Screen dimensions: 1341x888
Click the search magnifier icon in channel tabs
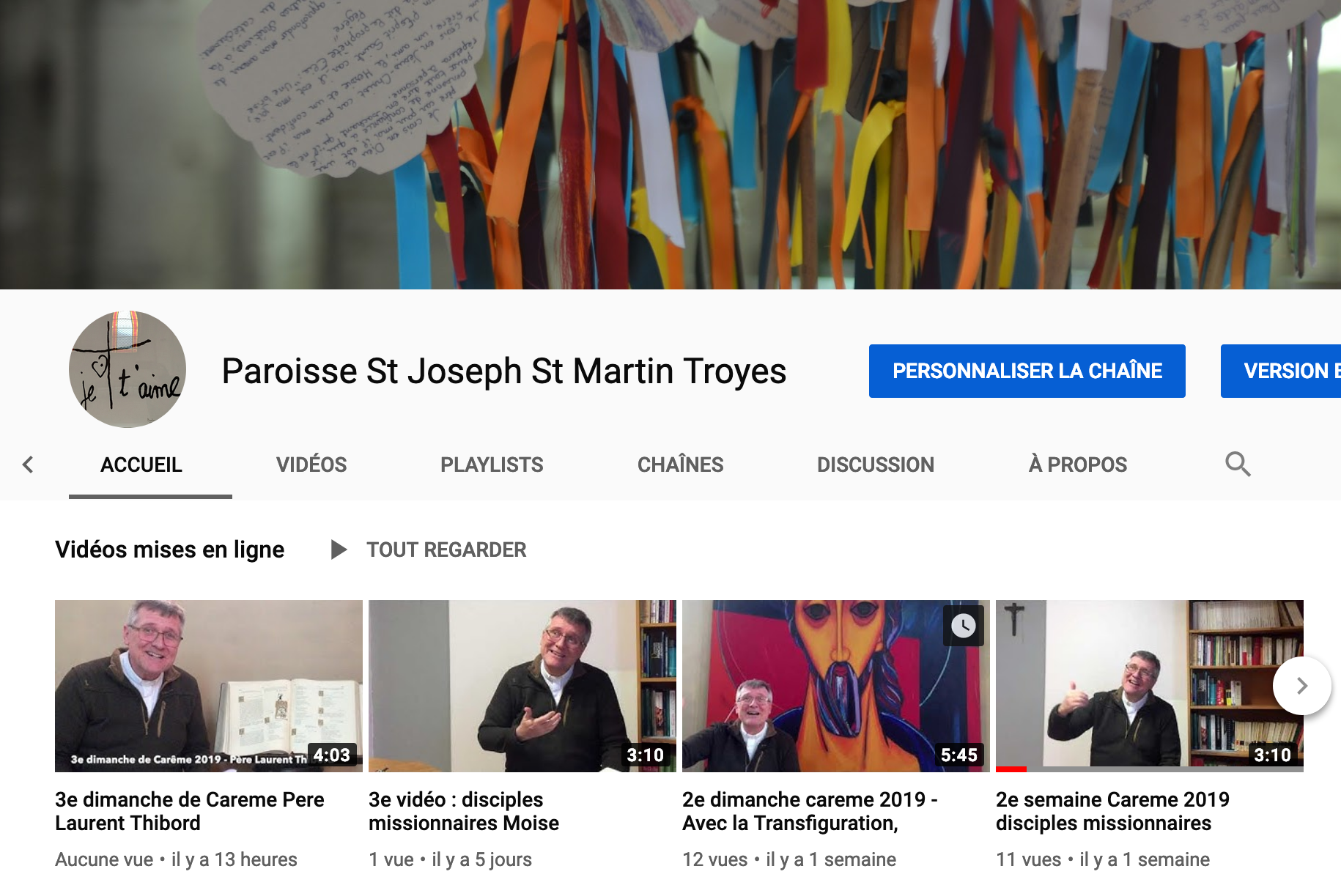[x=1238, y=464]
